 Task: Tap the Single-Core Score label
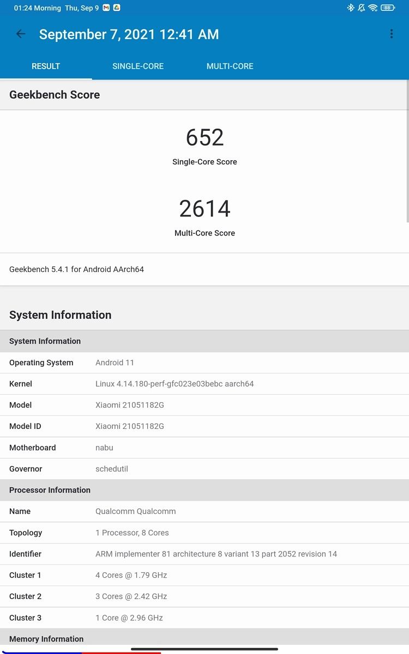(204, 162)
